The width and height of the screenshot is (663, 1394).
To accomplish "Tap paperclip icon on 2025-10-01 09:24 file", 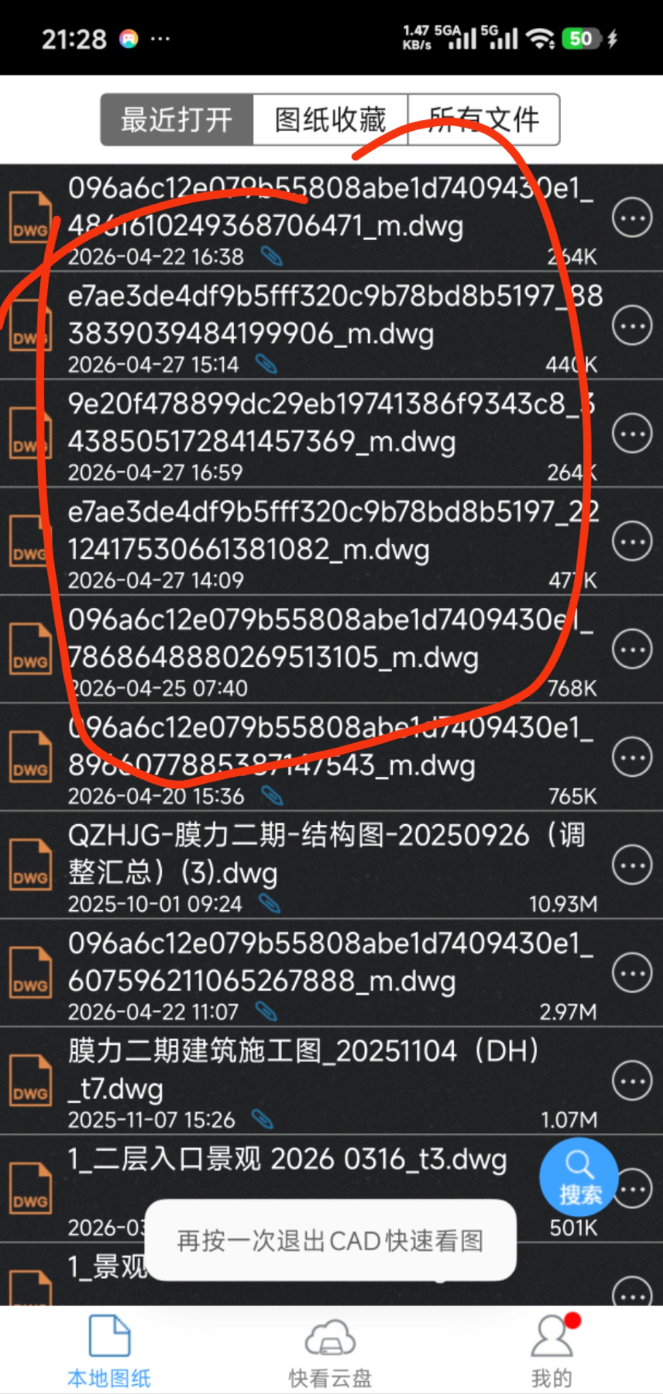I will [269, 904].
